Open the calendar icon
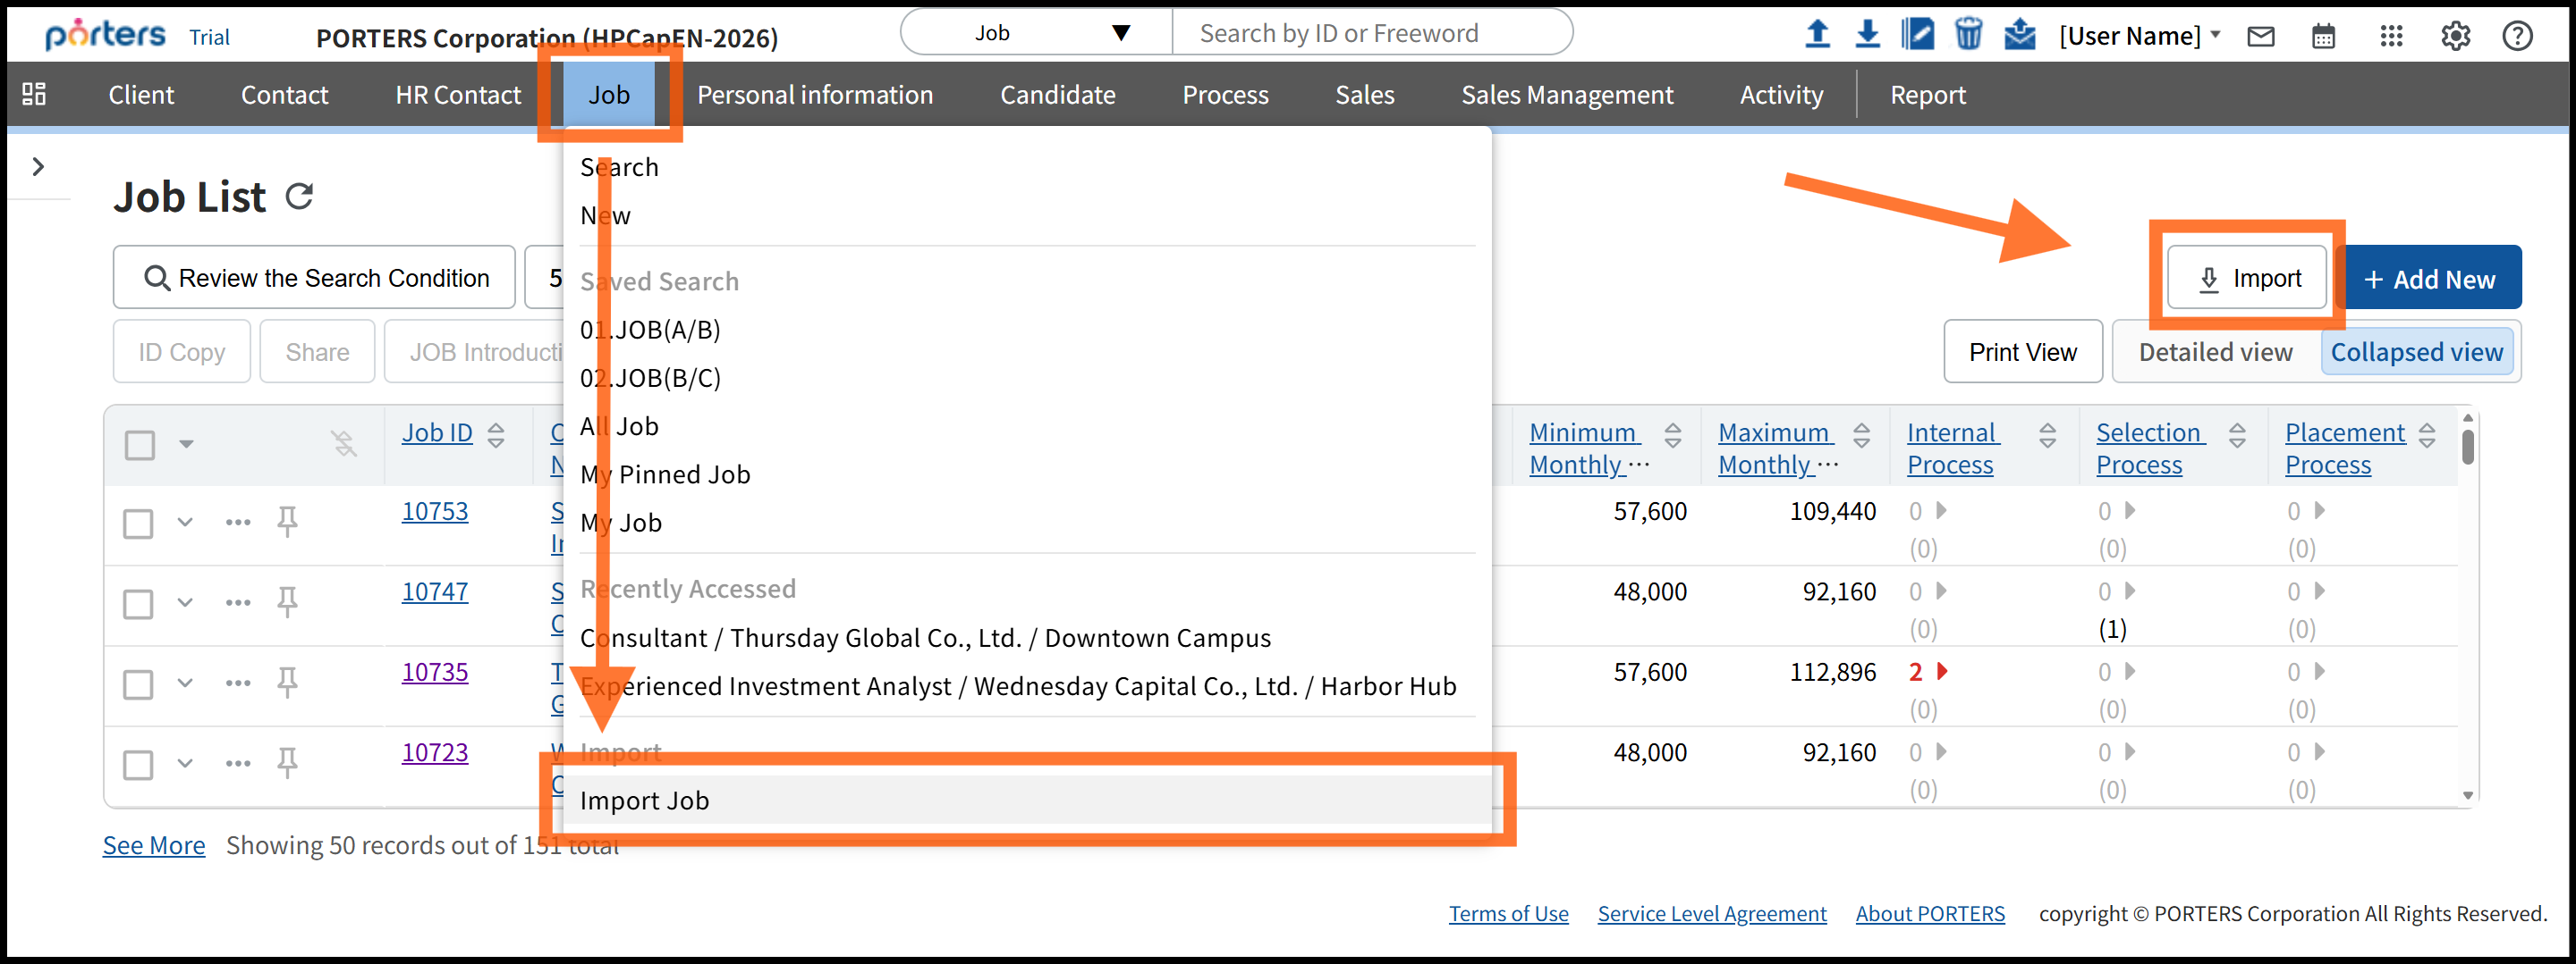The image size is (2576, 964). [x=2323, y=37]
